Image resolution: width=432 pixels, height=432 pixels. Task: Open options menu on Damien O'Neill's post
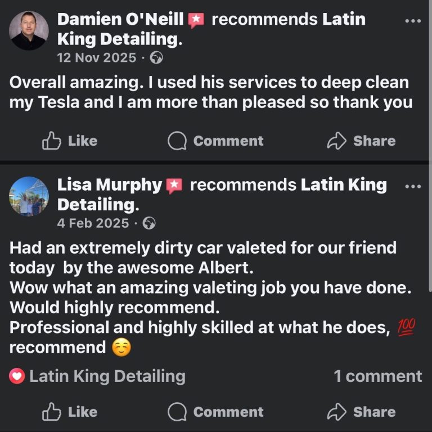(413, 21)
